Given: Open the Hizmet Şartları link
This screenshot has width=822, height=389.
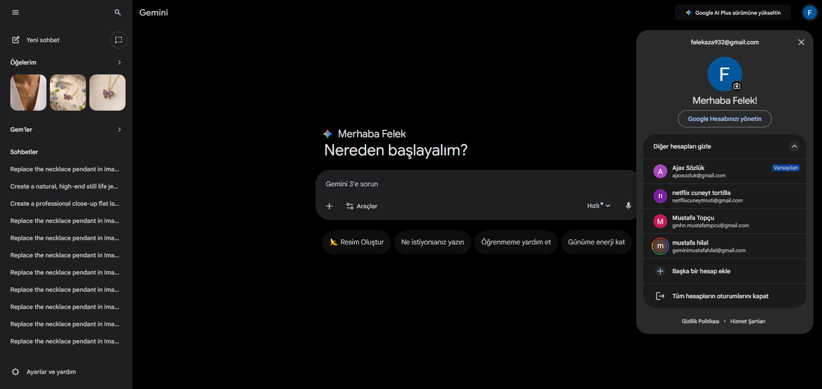Looking at the screenshot, I should coord(748,321).
